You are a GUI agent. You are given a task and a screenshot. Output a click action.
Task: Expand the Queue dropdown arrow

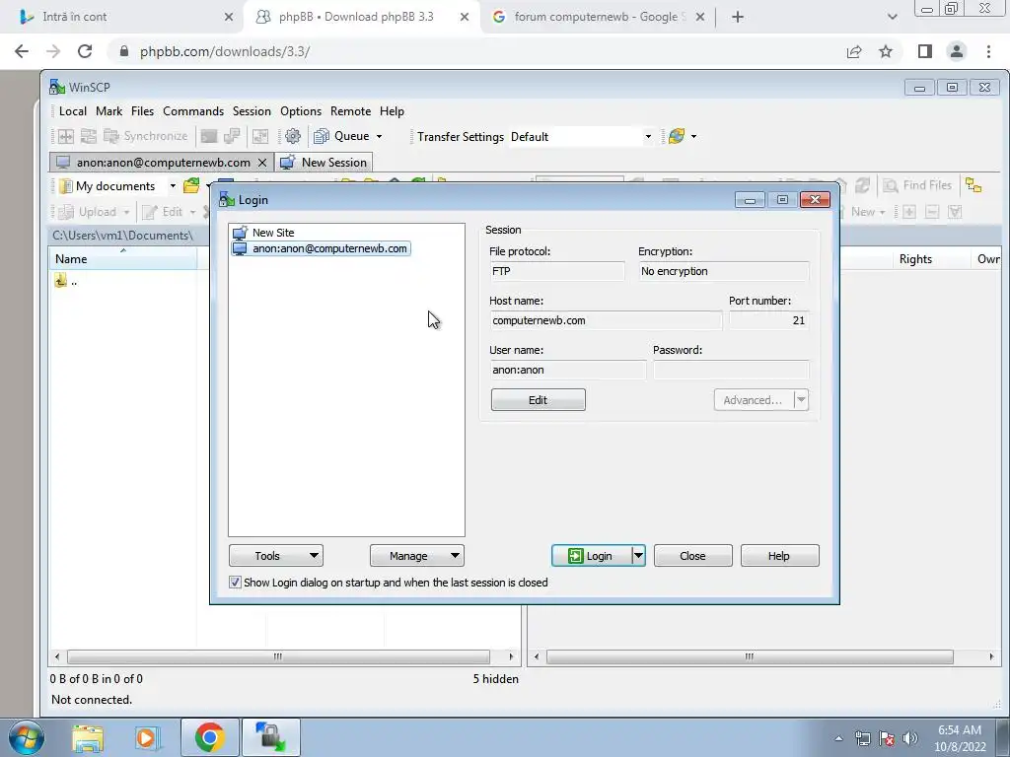click(x=379, y=136)
